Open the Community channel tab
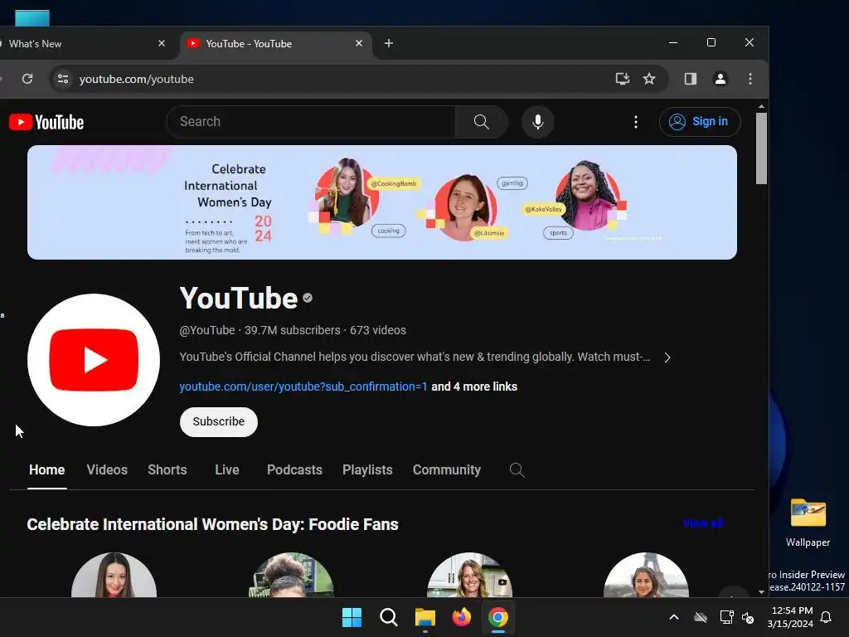849x637 pixels. click(447, 470)
